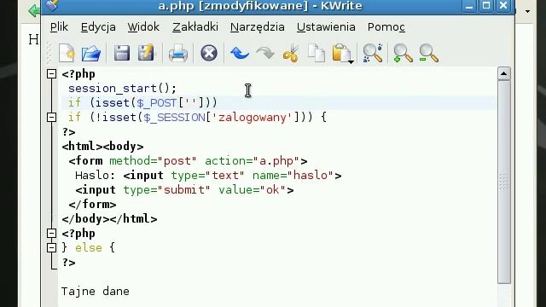The width and height of the screenshot is (546, 307).
Task: Click the Save As icon with pencil
Action: click(x=146, y=53)
